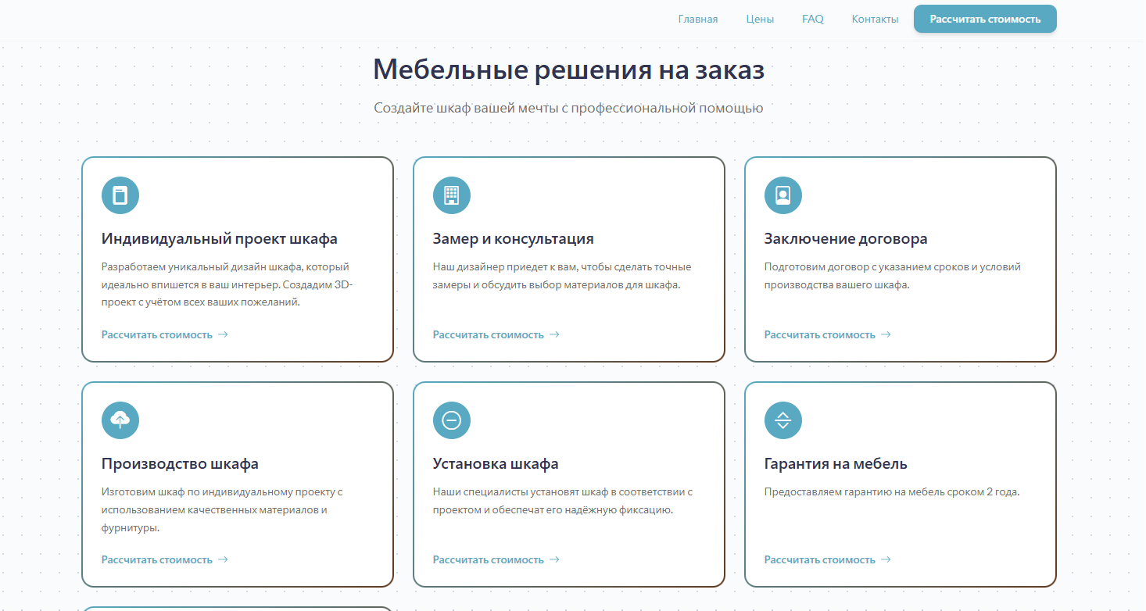Click the arrow icon in Гарантия на мебель card
The image size is (1146, 611).
[886, 559]
